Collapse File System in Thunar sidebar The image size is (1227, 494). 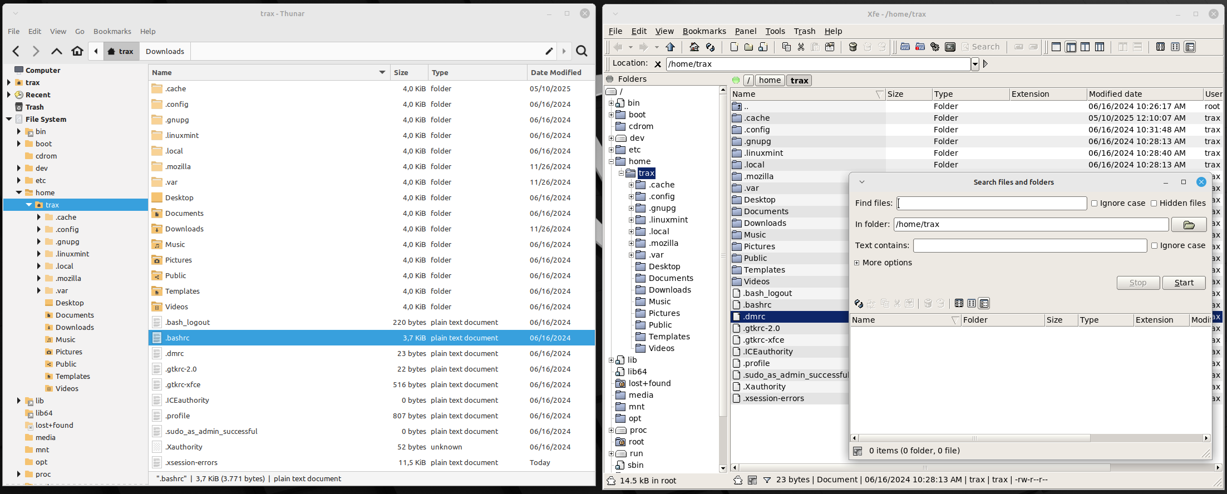[x=9, y=119]
